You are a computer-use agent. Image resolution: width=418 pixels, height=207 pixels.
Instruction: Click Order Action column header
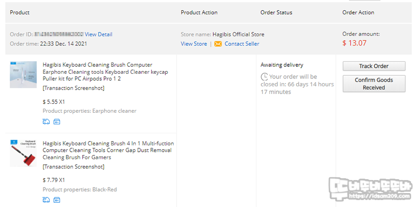coord(358,13)
